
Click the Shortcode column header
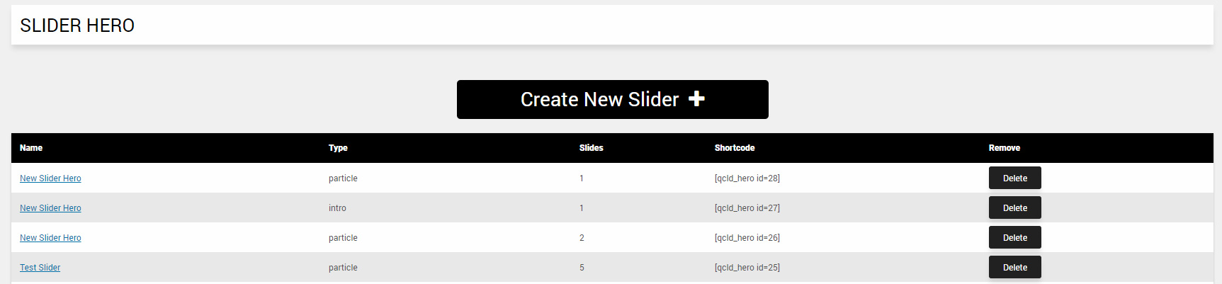pos(735,148)
